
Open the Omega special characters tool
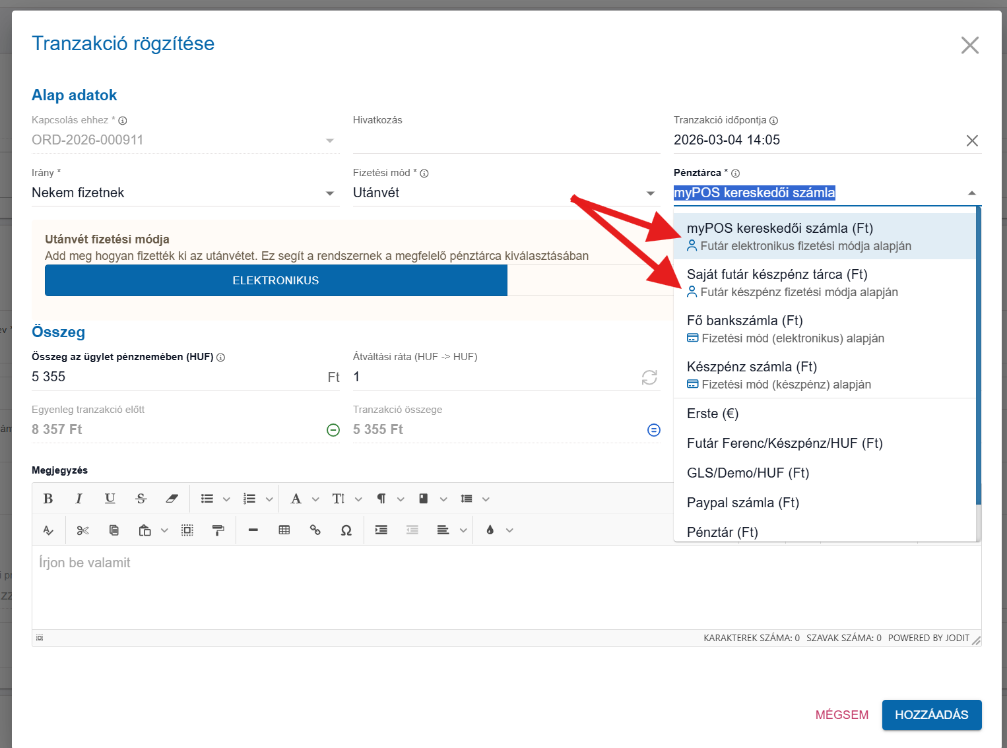pyautogui.click(x=346, y=530)
